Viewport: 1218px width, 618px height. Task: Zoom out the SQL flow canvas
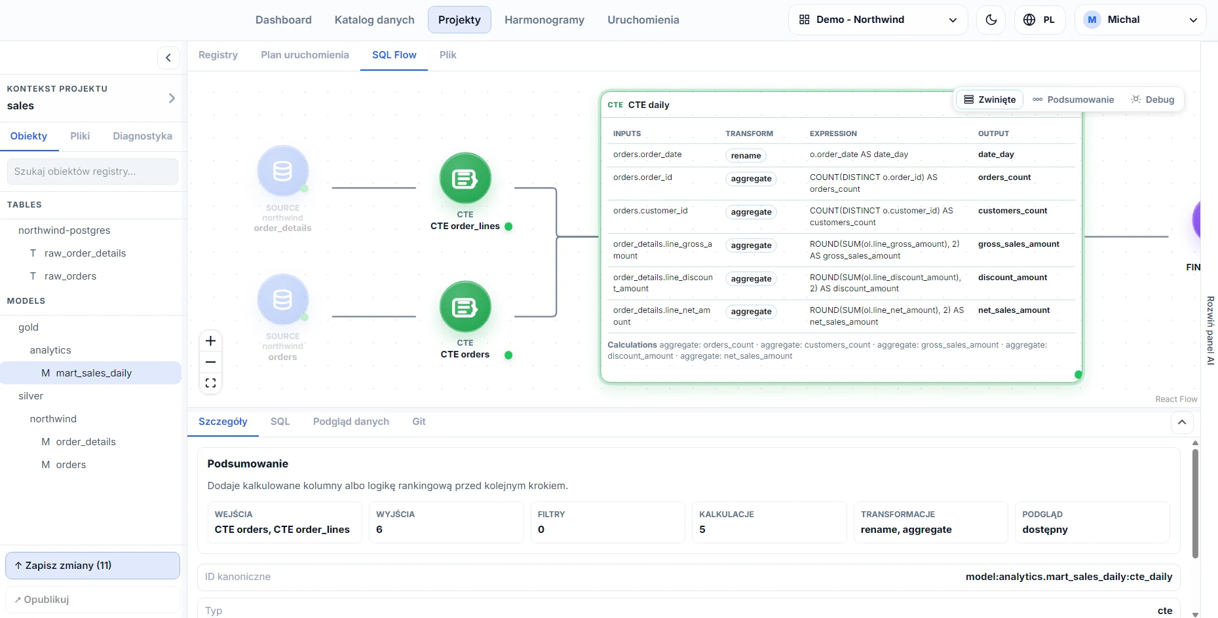(x=210, y=362)
